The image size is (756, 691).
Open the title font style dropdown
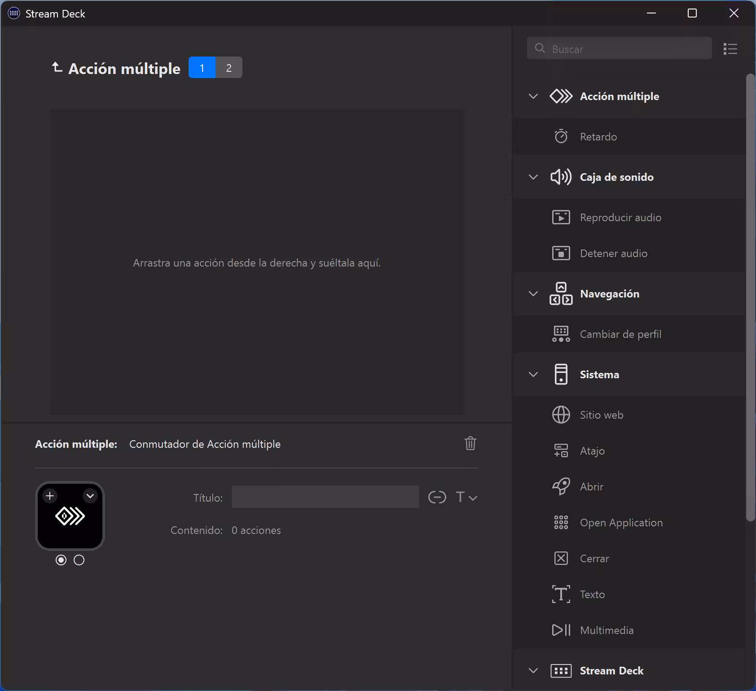tap(466, 497)
